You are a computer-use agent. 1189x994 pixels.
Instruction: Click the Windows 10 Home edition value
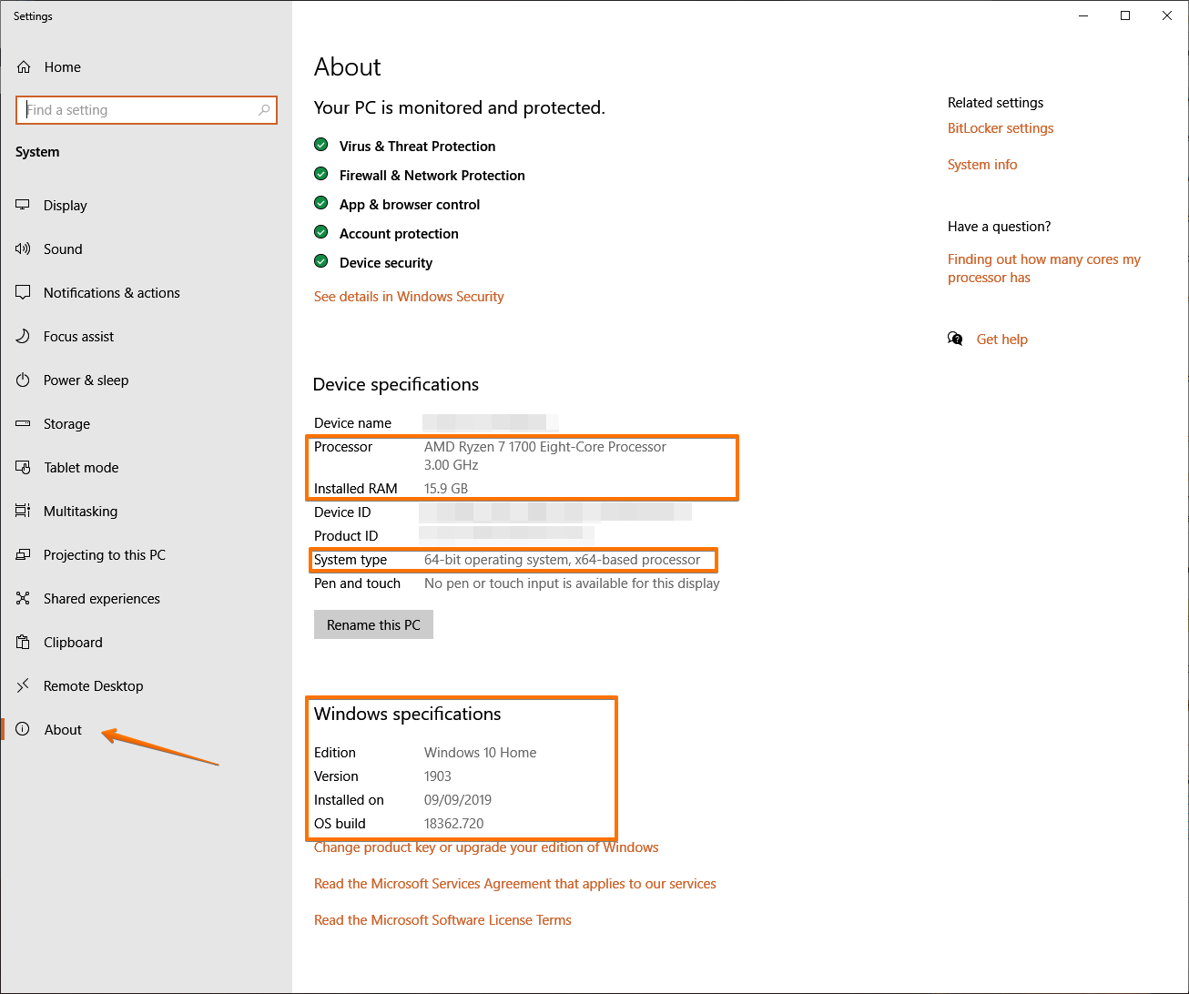(x=481, y=753)
